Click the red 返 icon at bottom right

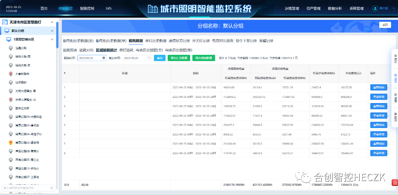pos(394,181)
